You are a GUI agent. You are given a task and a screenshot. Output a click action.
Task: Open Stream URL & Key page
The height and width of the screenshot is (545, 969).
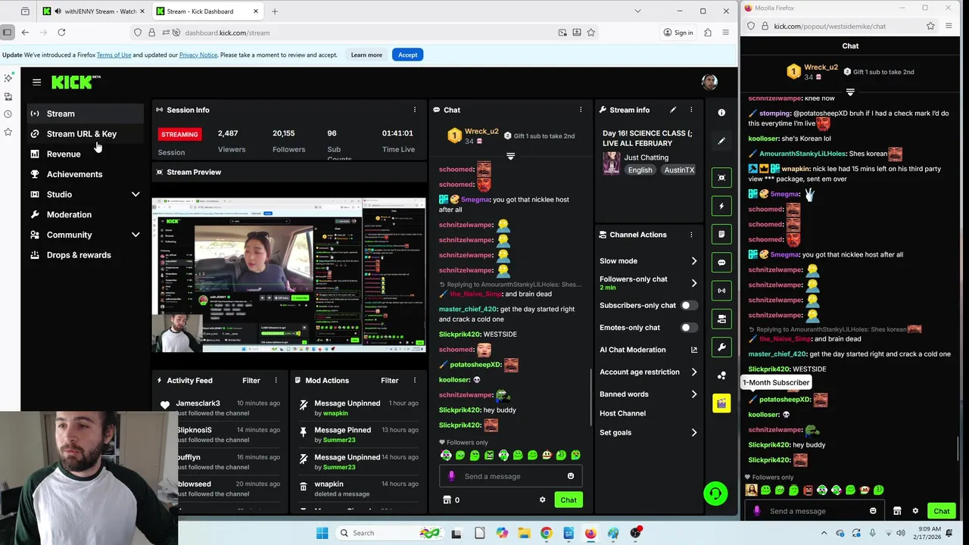tap(84, 134)
